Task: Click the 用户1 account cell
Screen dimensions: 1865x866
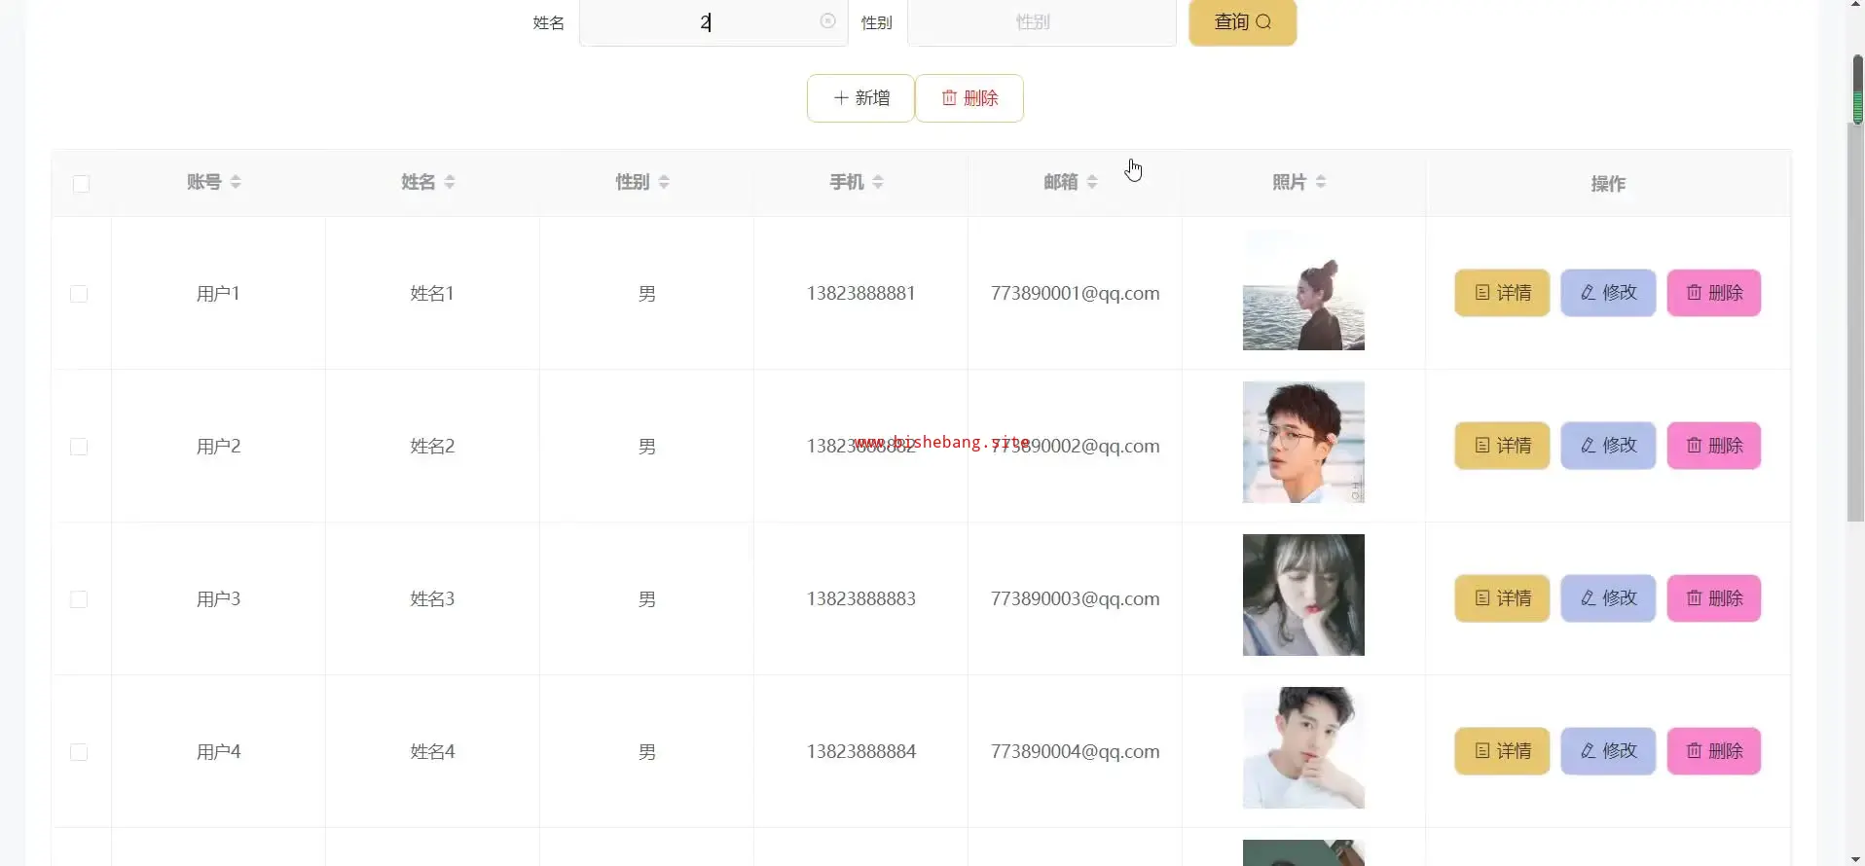Action: tap(218, 294)
